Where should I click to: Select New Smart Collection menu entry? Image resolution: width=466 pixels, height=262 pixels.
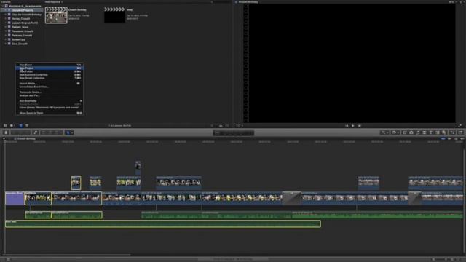pyautogui.click(x=50, y=78)
